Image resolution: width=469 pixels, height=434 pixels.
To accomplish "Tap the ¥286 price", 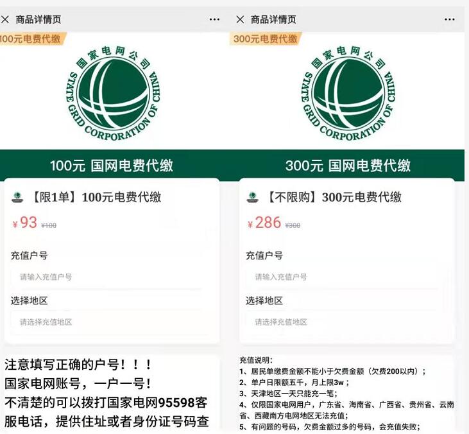I will point(264,223).
